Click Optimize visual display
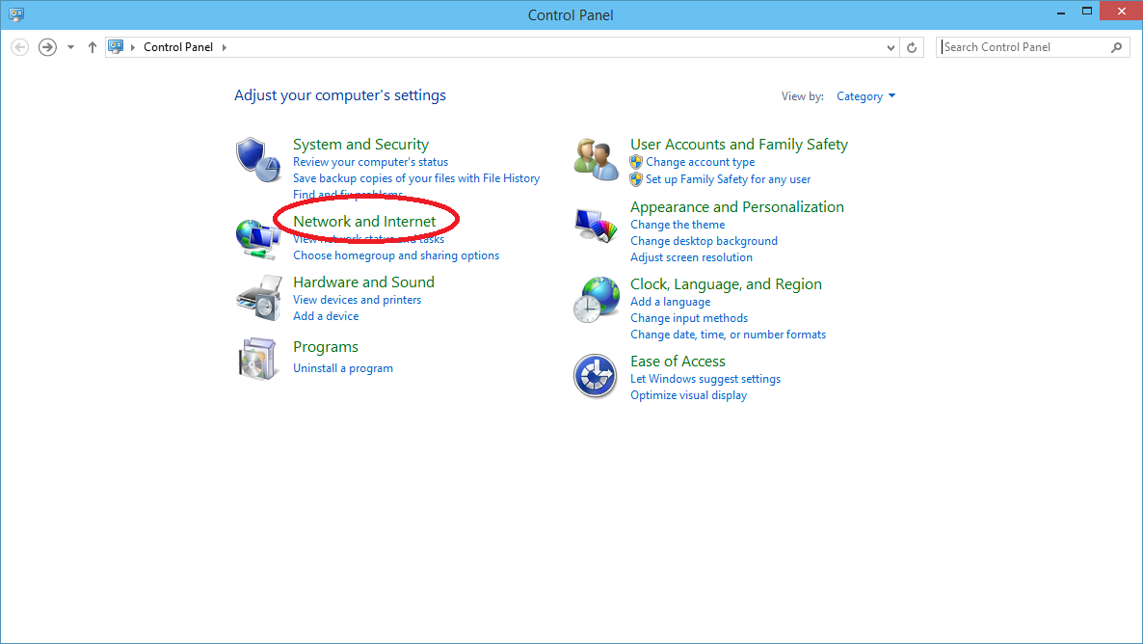Screen dimensions: 1143x644 (688, 395)
